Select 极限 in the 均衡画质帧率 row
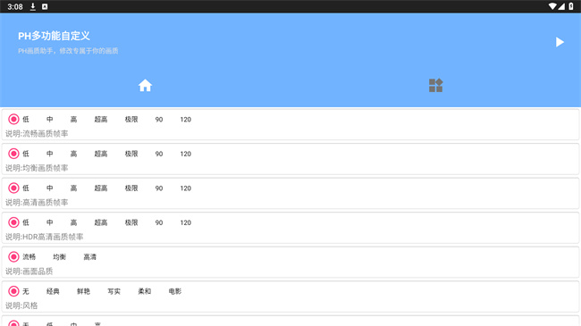The width and height of the screenshot is (581, 326). click(x=131, y=154)
